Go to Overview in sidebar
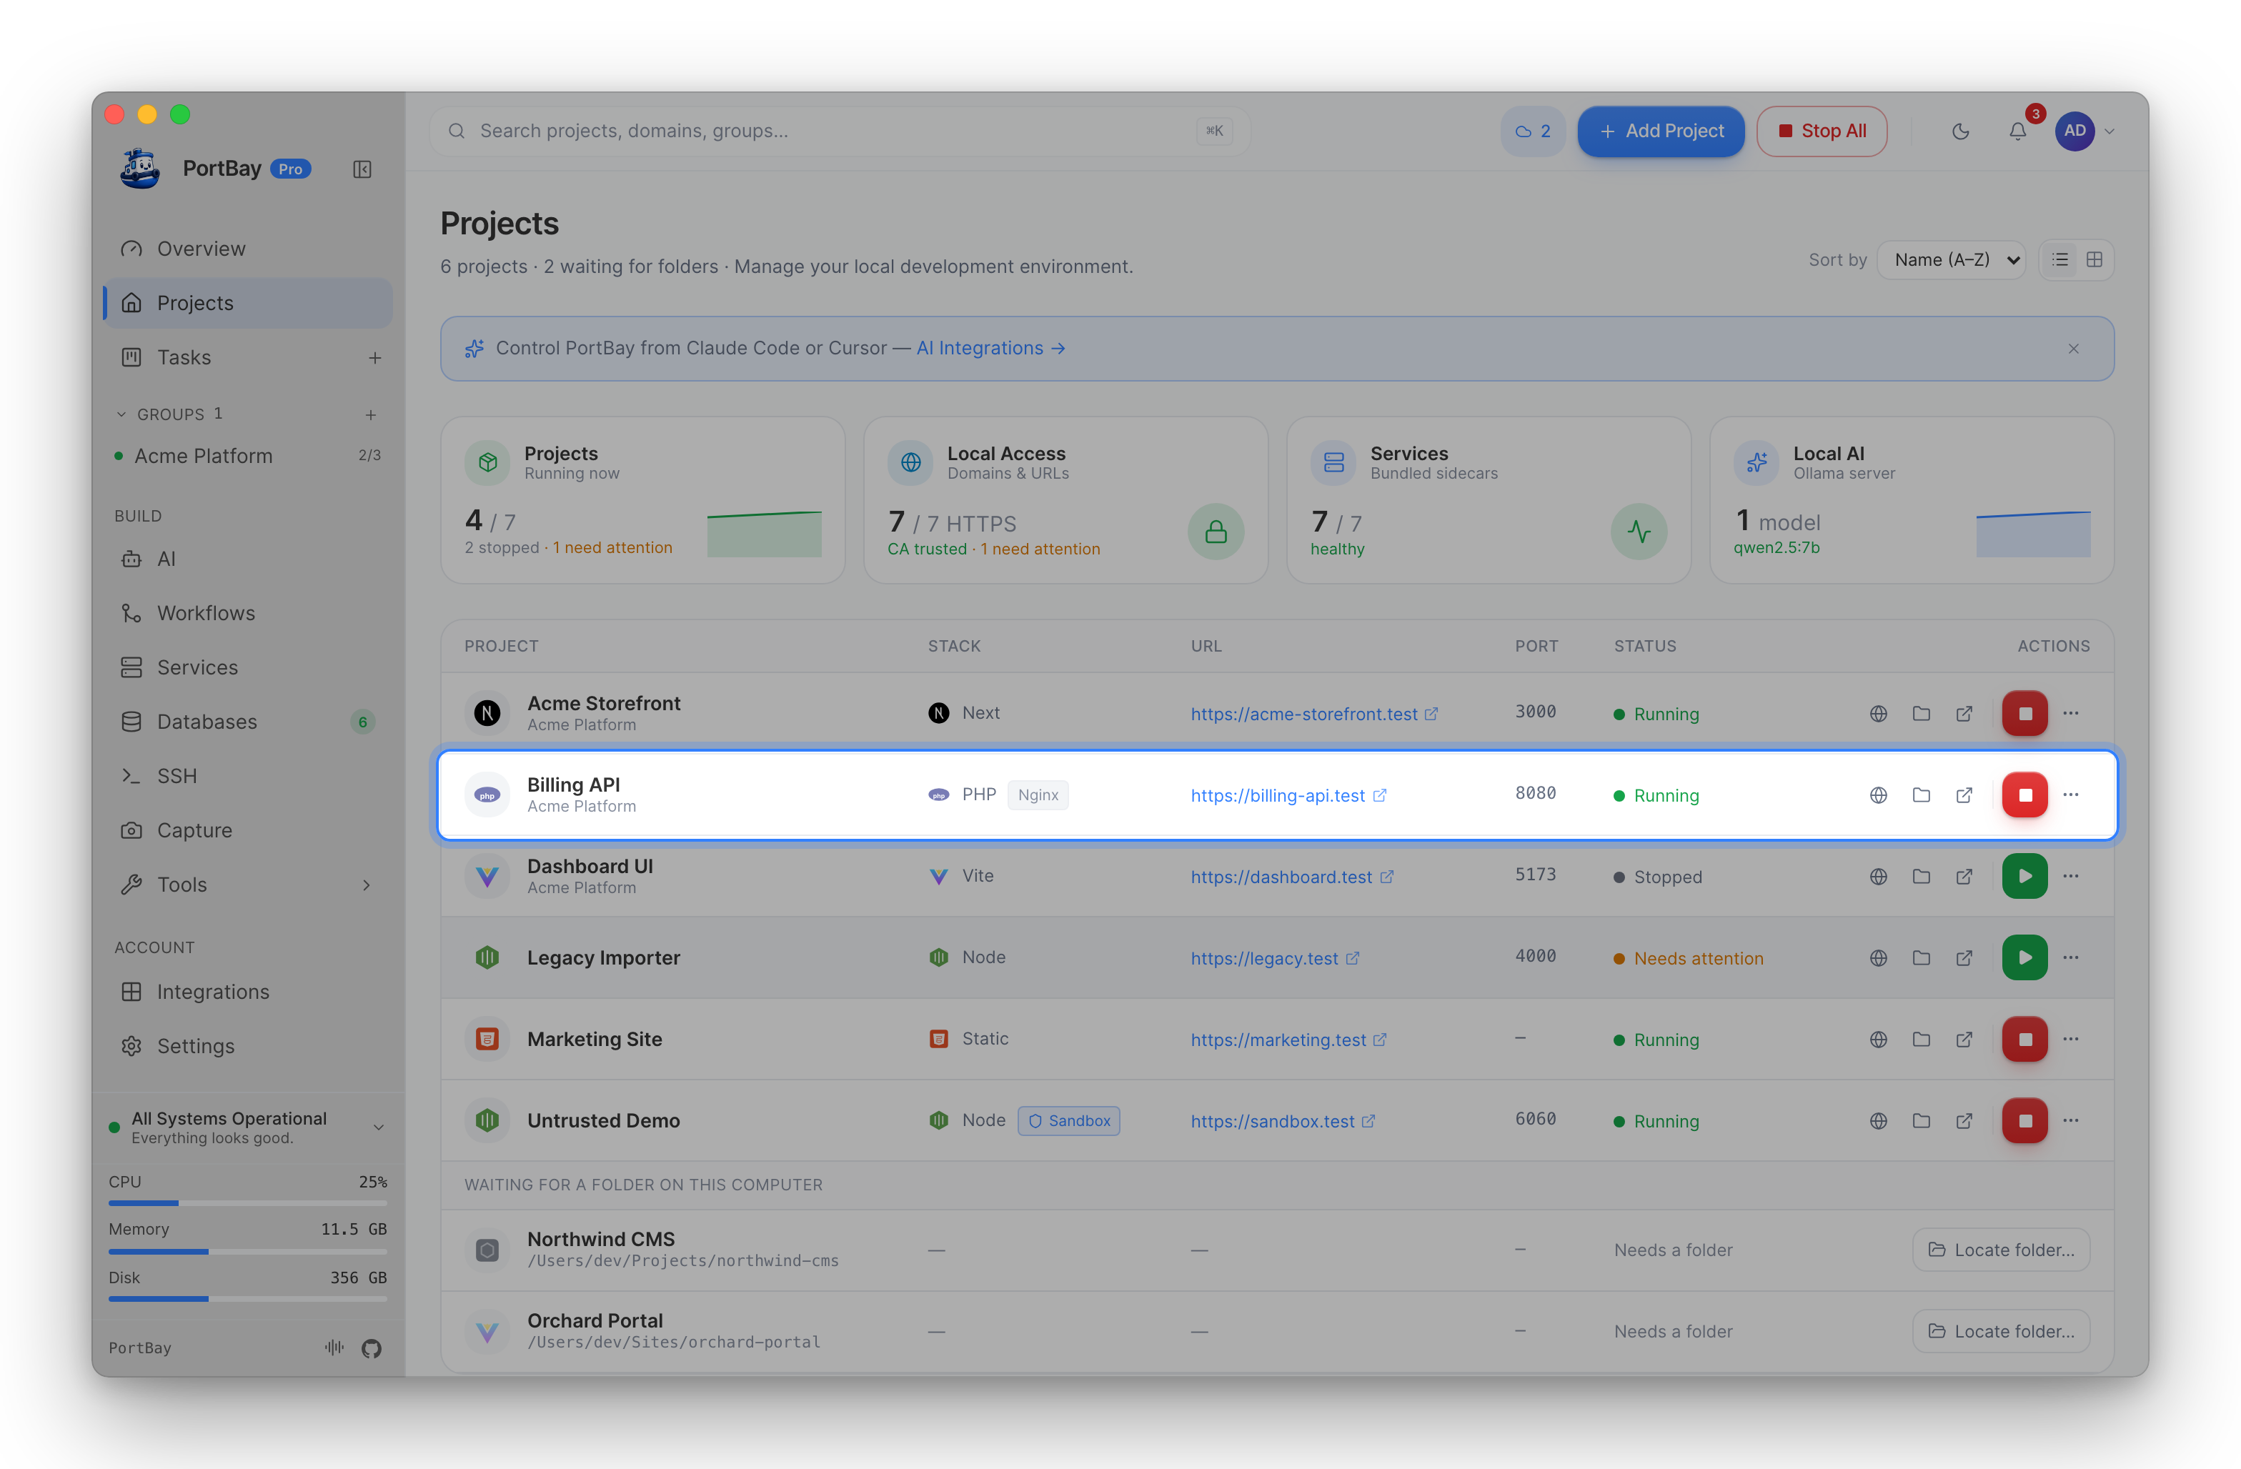The width and height of the screenshot is (2241, 1469). [248, 249]
